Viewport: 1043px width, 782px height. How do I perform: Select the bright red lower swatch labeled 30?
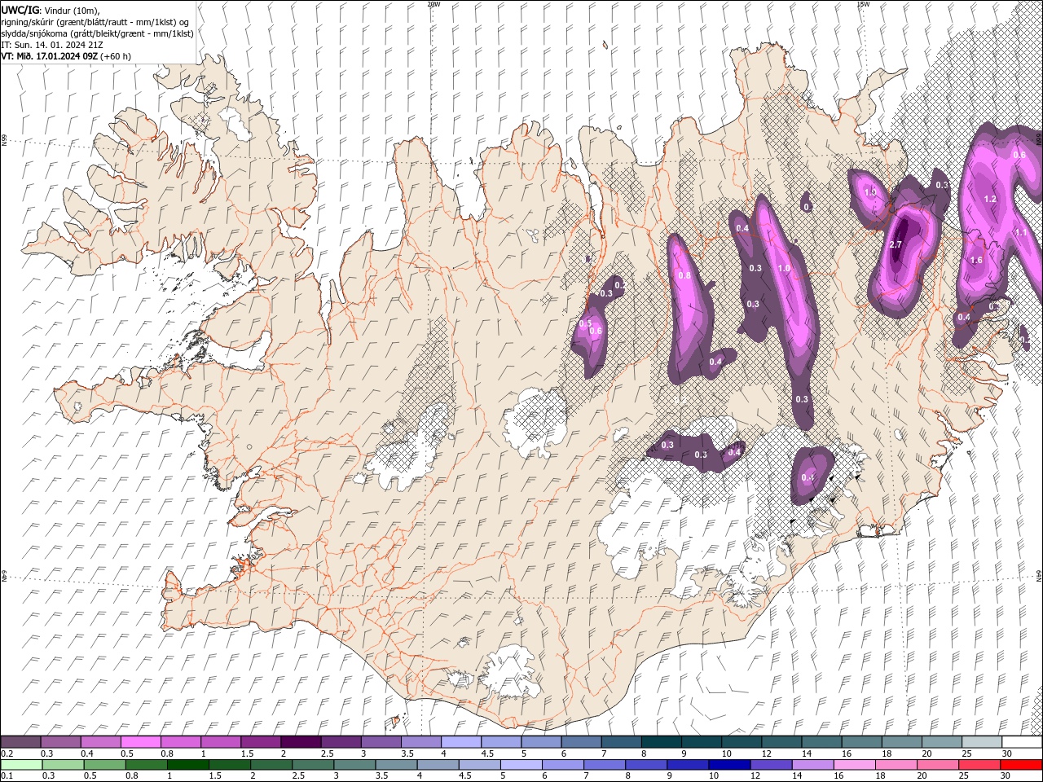pyautogui.click(x=1022, y=765)
